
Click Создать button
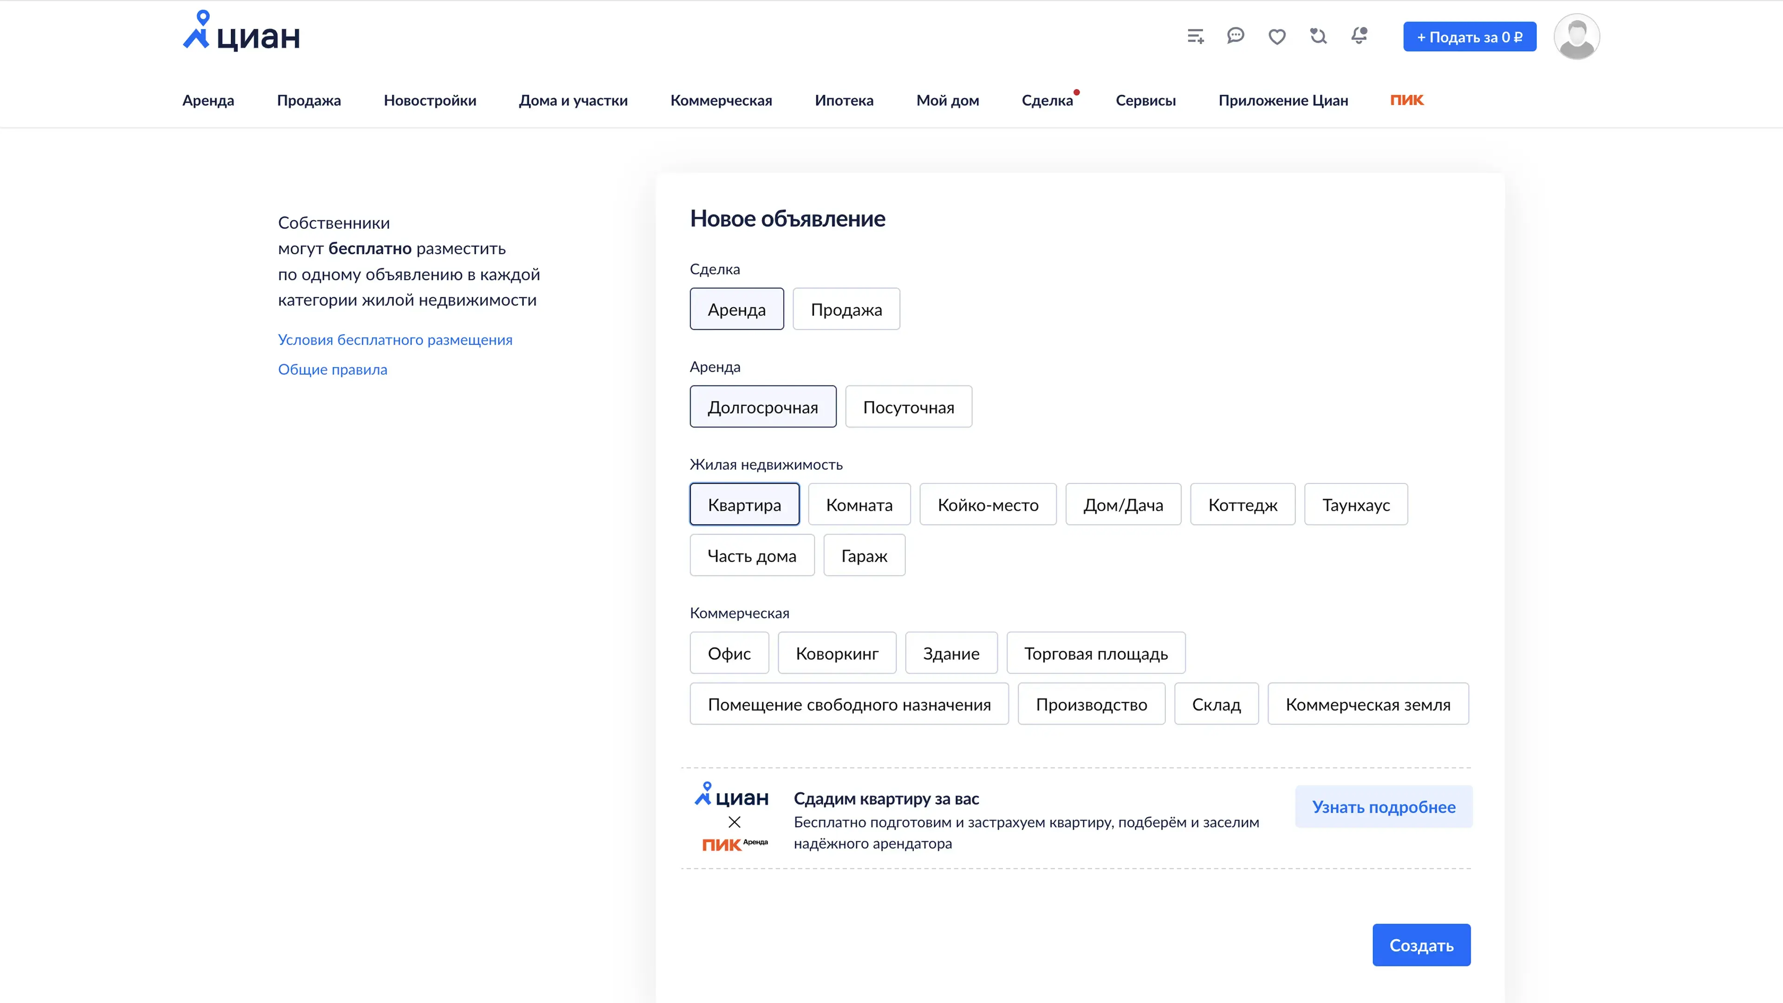[1421, 945]
